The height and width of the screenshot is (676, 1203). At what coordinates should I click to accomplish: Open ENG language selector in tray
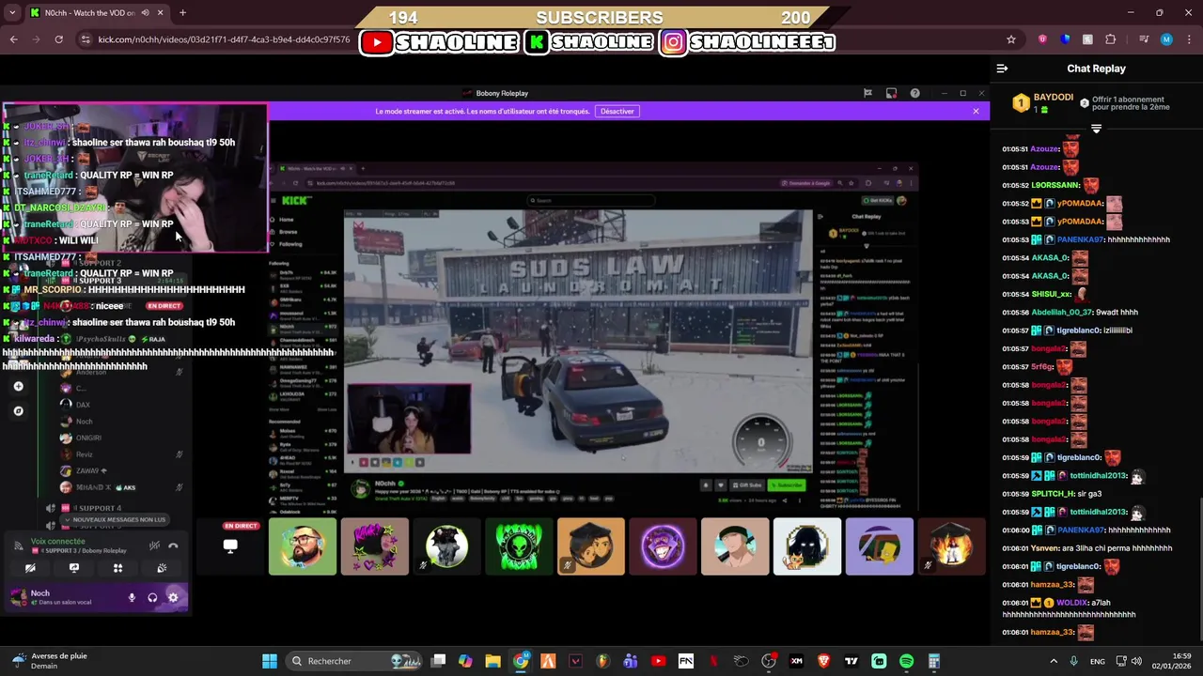pyautogui.click(x=1097, y=661)
